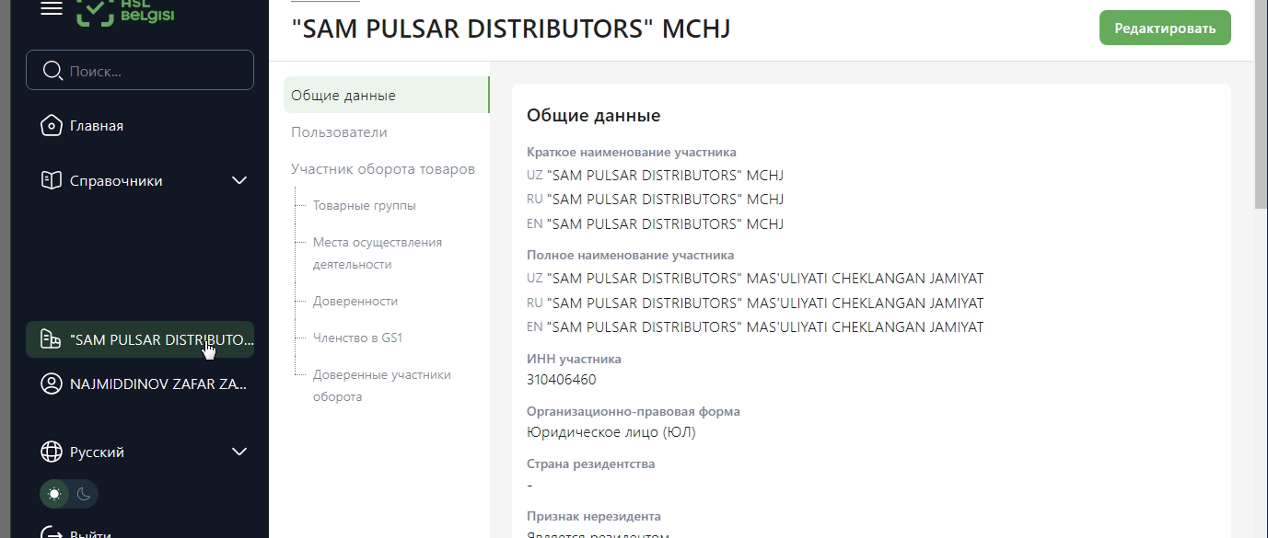Screen dimensions: 1268x538
Task: Click the user profile avatar icon
Action: [x=52, y=384]
